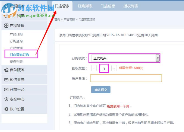Open 产品订购 in the sidebar
Screen dimensions: 184x132
coord(16,34)
